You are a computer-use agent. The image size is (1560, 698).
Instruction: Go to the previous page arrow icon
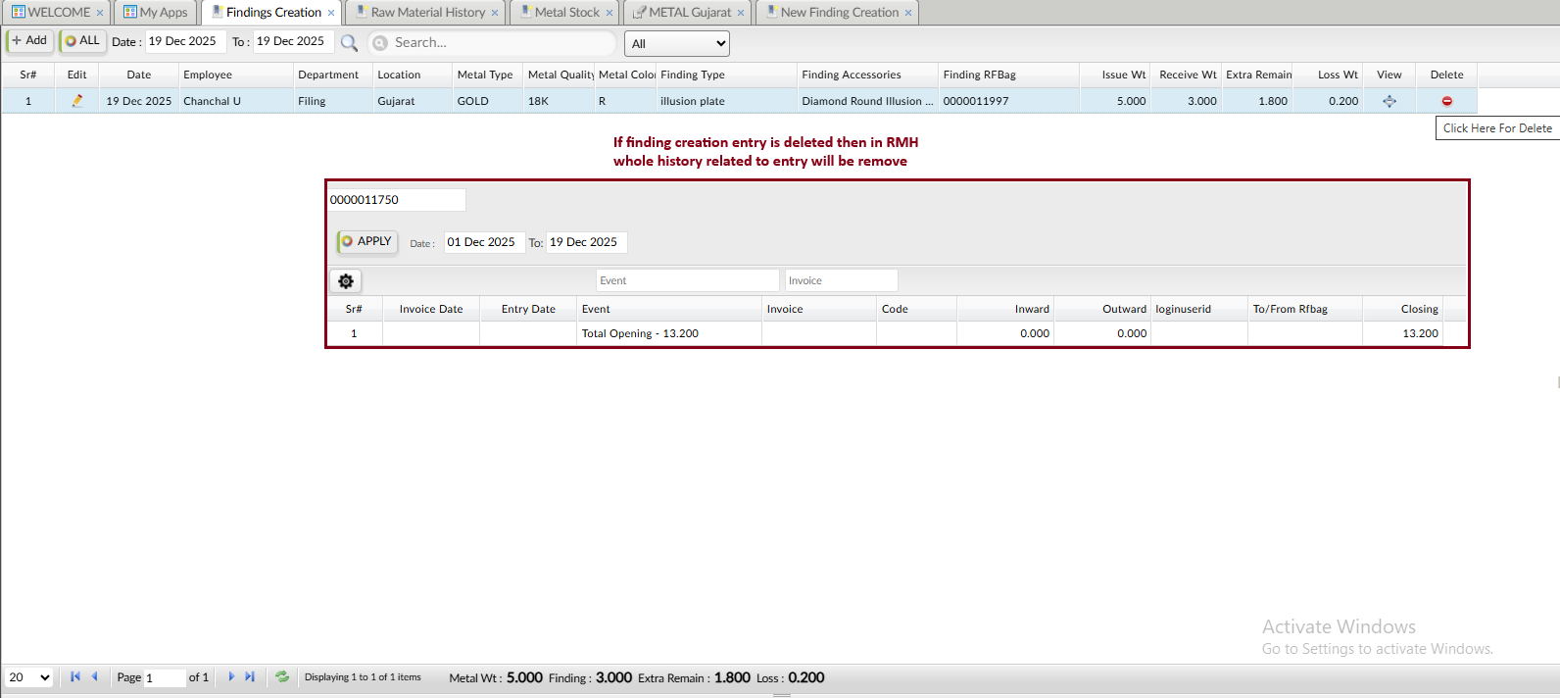(x=95, y=677)
